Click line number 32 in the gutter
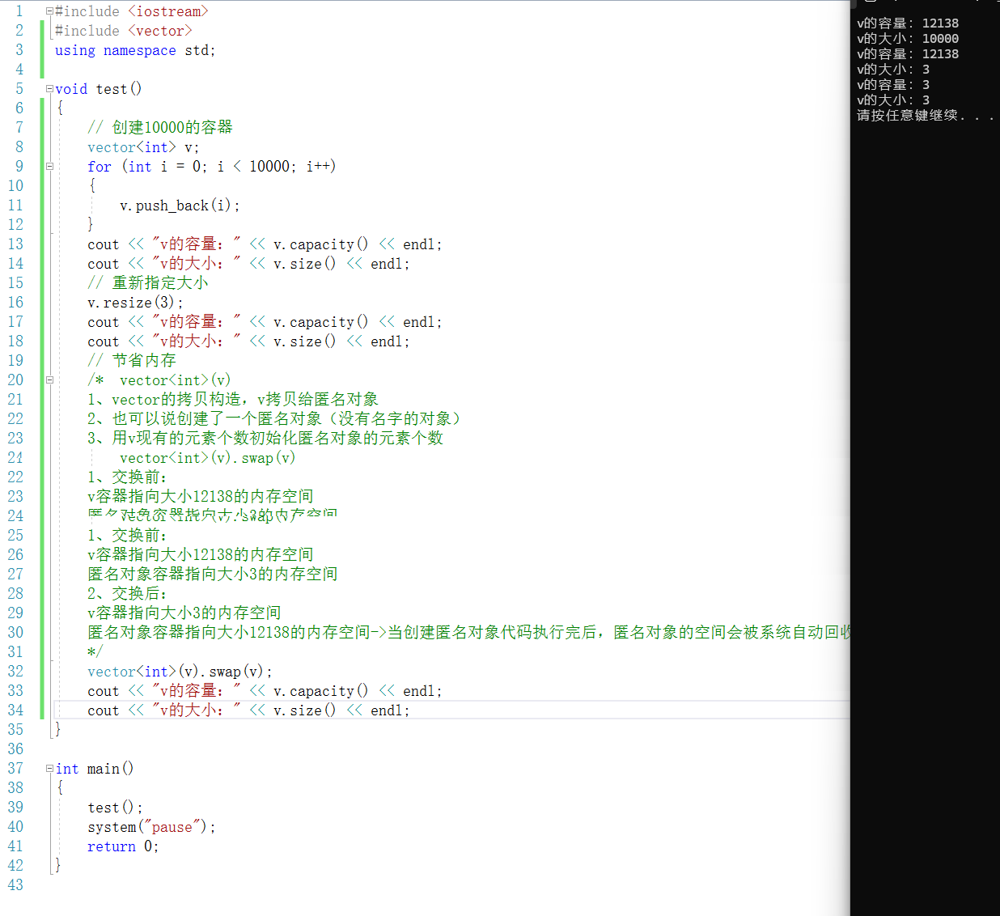The width and height of the screenshot is (1000, 916). coord(15,672)
